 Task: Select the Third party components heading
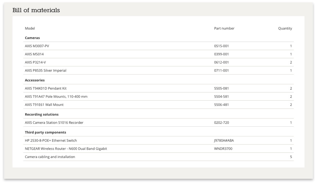tap(46, 132)
